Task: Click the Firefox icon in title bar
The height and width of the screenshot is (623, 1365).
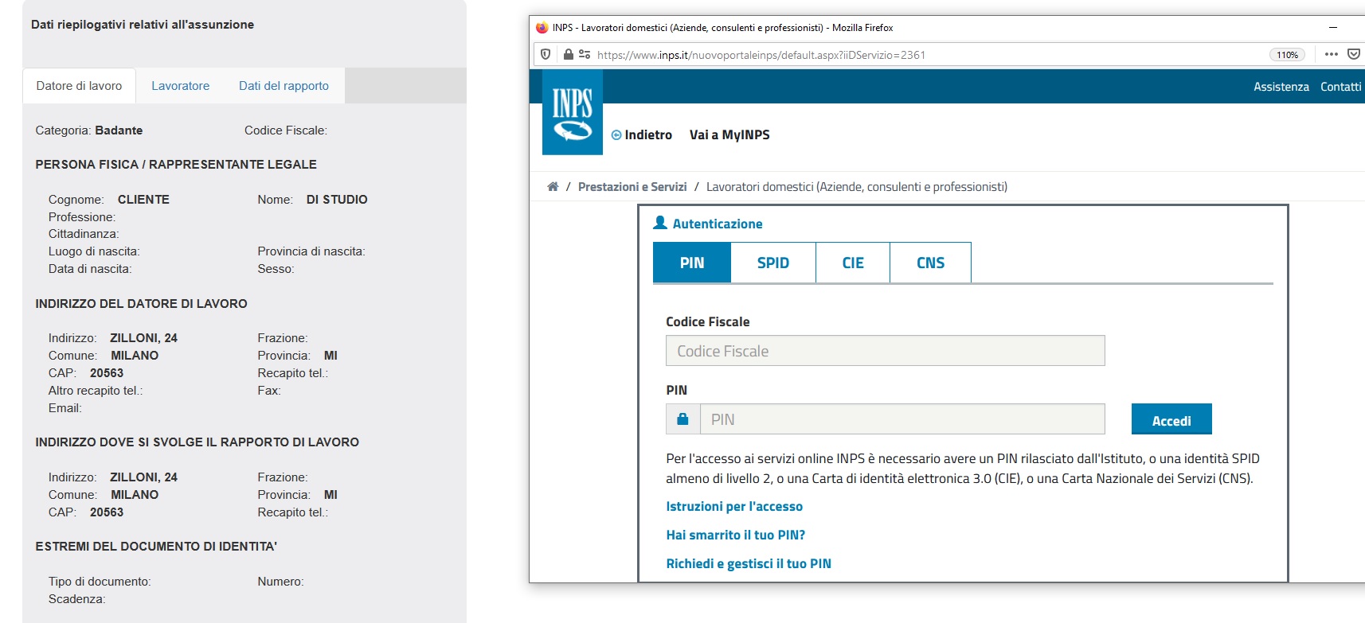Action: [x=542, y=27]
